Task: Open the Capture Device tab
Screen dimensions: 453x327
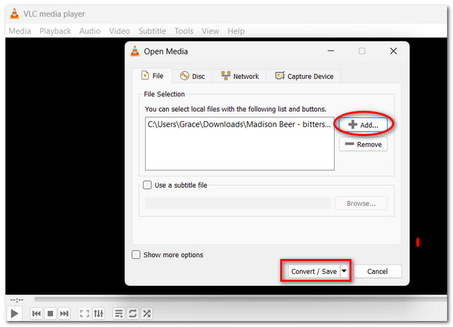Action: pyautogui.click(x=304, y=76)
